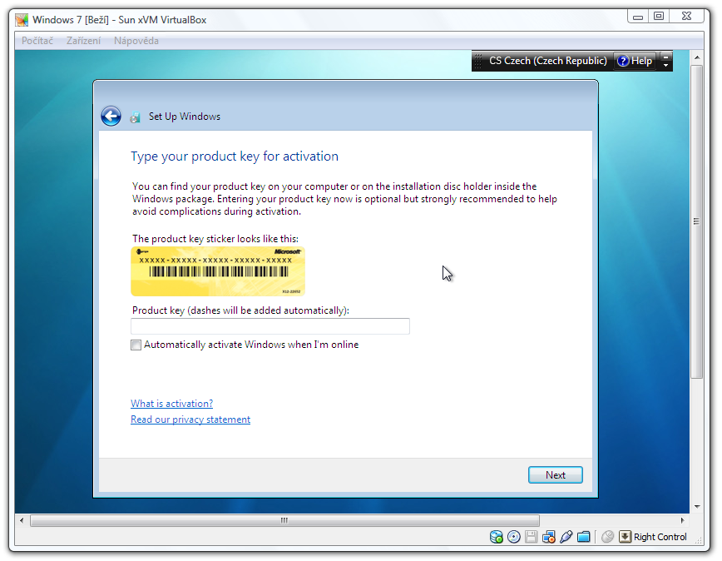Screen dimensions: 722x561
Task: Click the USB devices status icon
Action: coord(566,537)
